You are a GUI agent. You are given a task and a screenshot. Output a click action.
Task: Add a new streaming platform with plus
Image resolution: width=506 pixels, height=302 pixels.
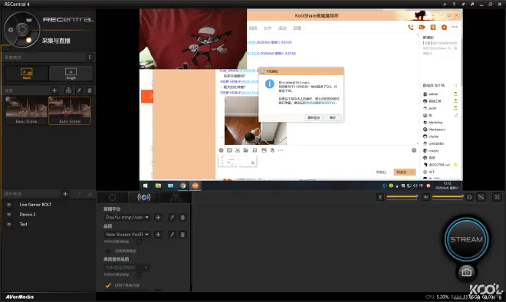(x=158, y=218)
